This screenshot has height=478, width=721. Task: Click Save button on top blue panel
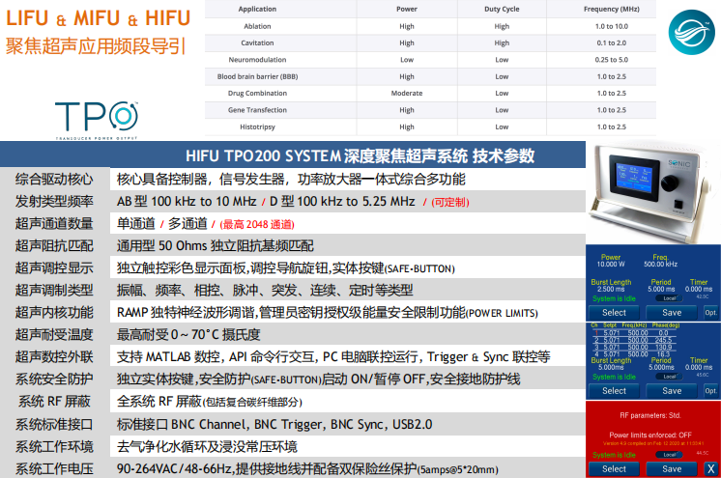point(671,313)
